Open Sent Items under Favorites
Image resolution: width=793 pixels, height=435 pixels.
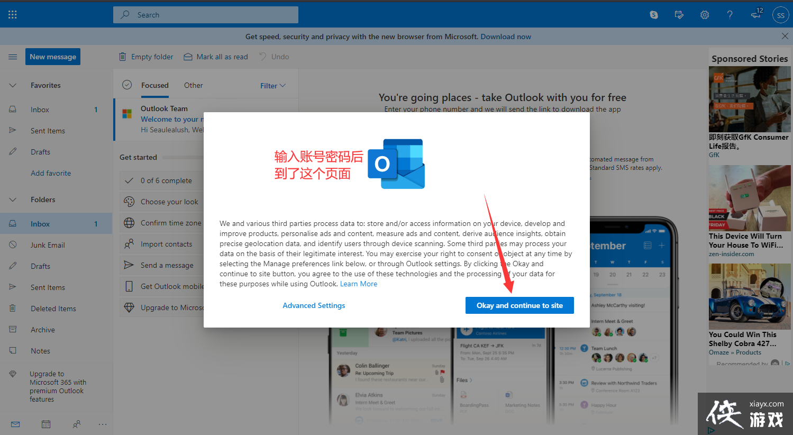(56, 131)
